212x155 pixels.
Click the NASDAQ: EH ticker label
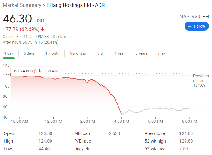point(194,16)
